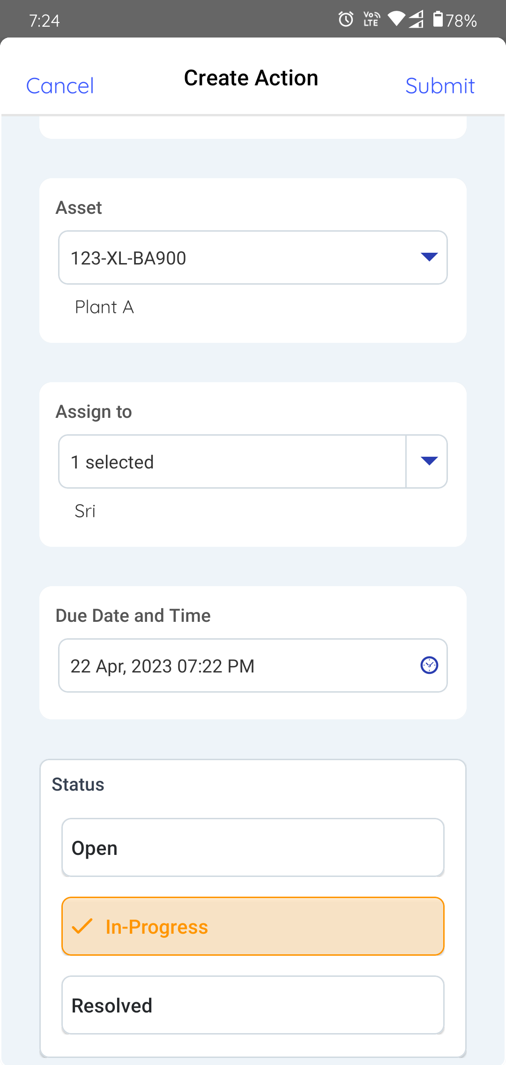The image size is (506, 1065).
Task: Open the 123-XL-BA900 asset combo box
Action: [234, 257]
